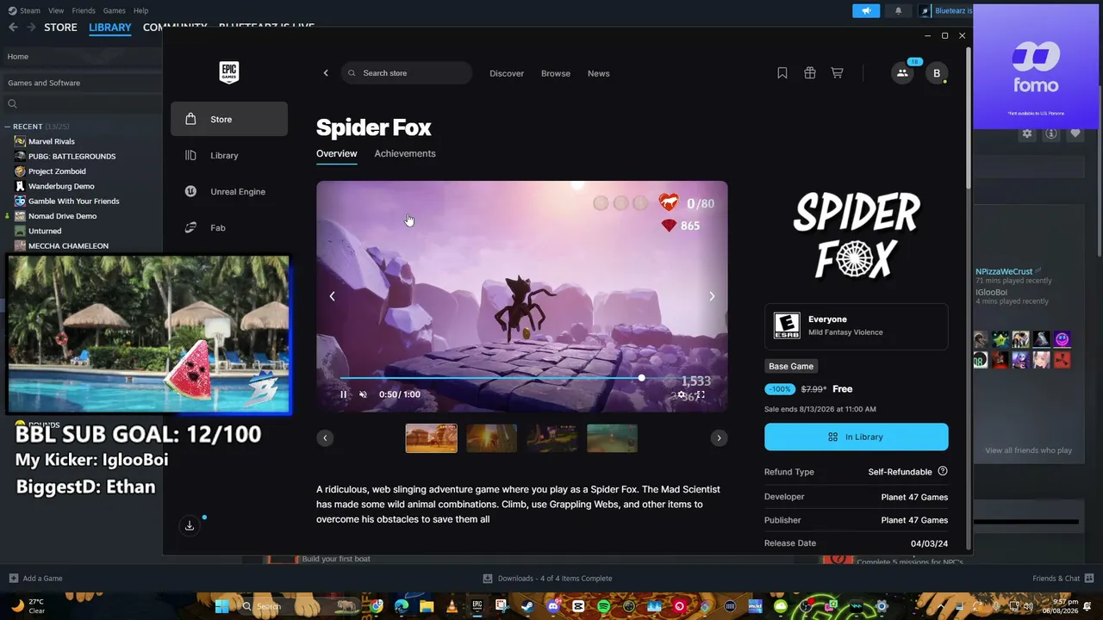This screenshot has height=620, width=1103.
Task: Select PUBG: BATTLEGROUNDS in Steam library
Action: (x=72, y=156)
